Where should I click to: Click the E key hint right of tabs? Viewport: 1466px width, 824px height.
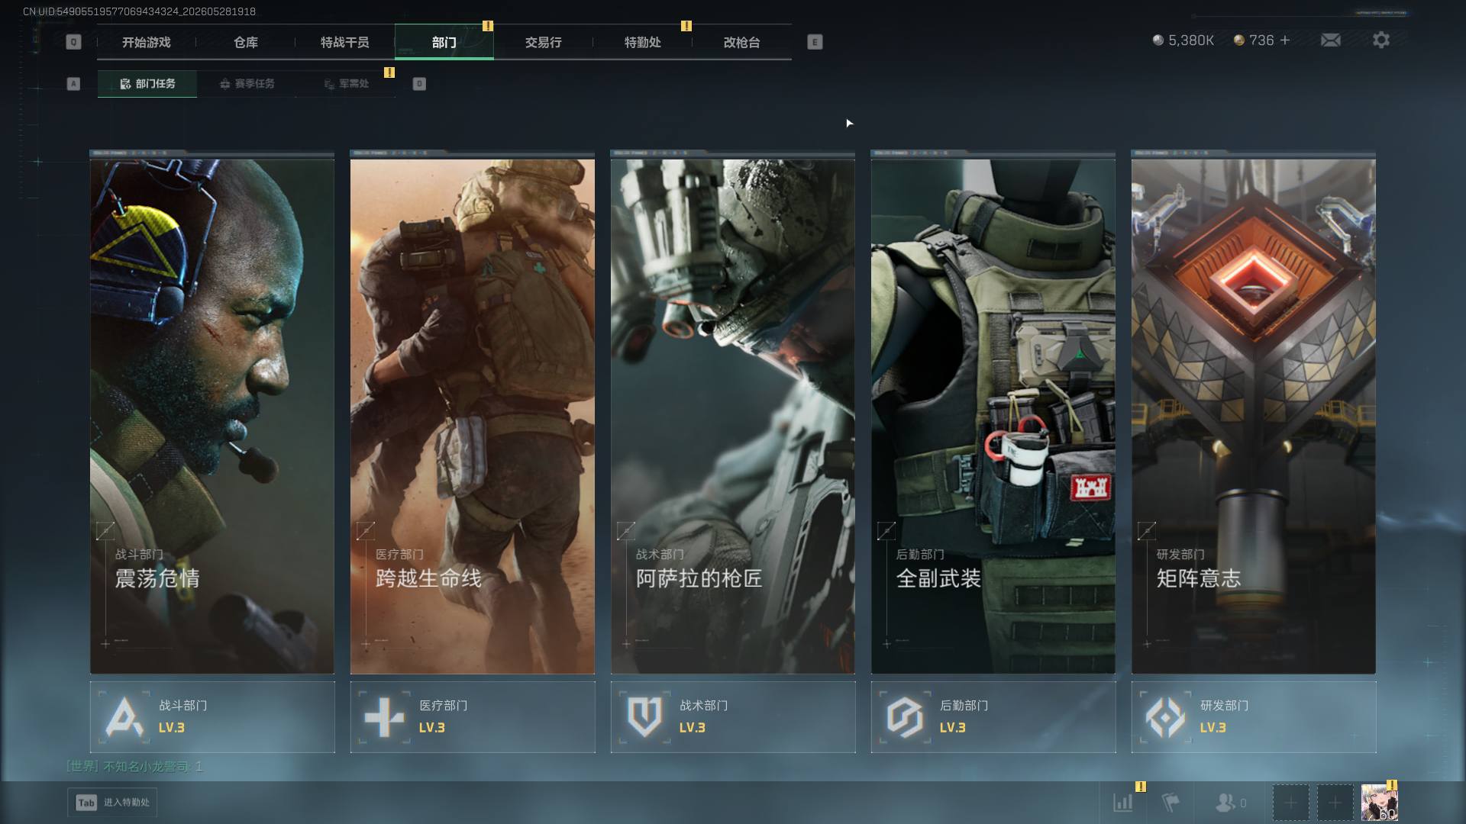[815, 42]
